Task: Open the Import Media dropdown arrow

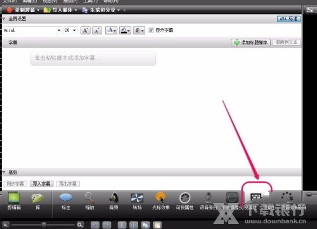Action: click(x=75, y=10)
